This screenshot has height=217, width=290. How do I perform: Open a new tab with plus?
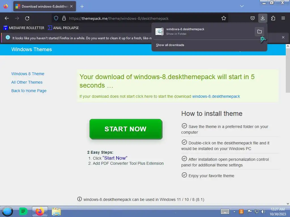[82, 6]
